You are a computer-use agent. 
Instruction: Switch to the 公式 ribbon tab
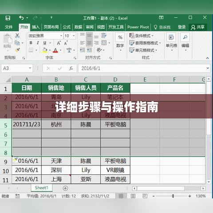(x=67, y=27)
